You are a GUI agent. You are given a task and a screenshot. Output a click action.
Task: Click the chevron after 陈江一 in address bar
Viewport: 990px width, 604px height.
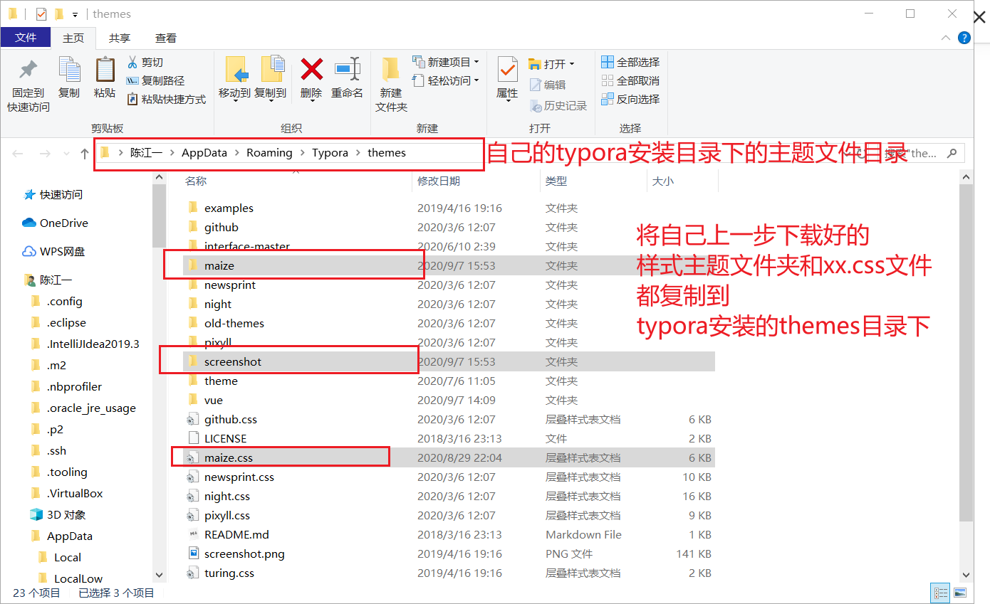(x=172, y=153)
